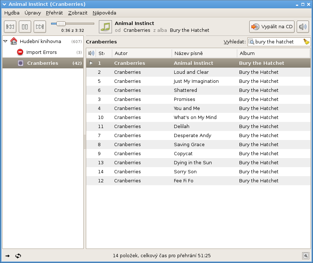Select the song Saving Grace

coord(198,145)
